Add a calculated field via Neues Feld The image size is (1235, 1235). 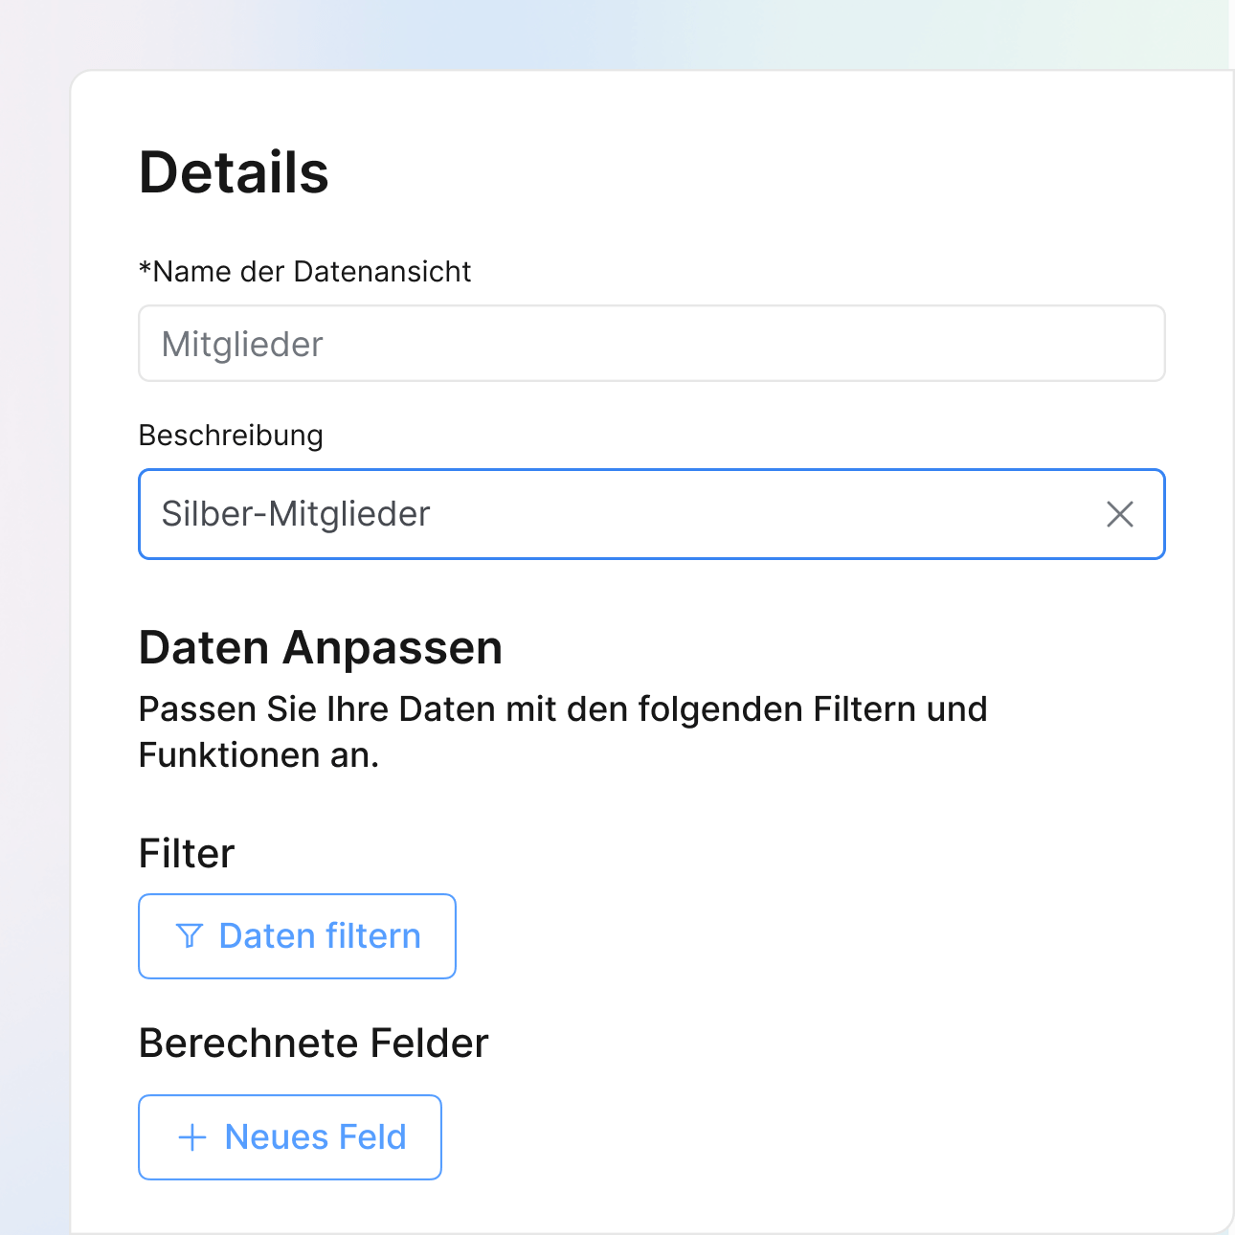(x=290, y=1137)
